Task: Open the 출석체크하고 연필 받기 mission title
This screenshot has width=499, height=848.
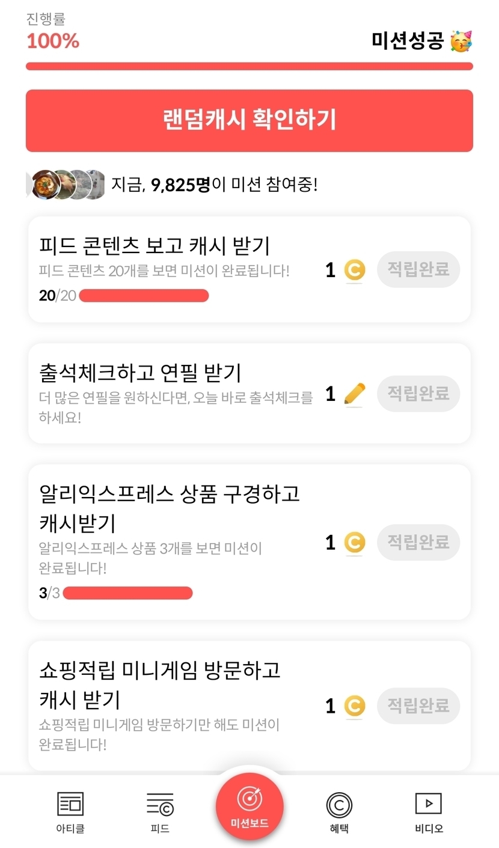Action: pyautogui.click(x=140, y=373)
